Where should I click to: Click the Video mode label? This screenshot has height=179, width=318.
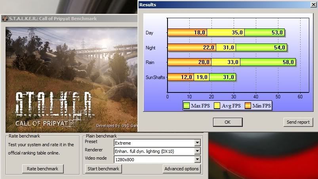96,158
